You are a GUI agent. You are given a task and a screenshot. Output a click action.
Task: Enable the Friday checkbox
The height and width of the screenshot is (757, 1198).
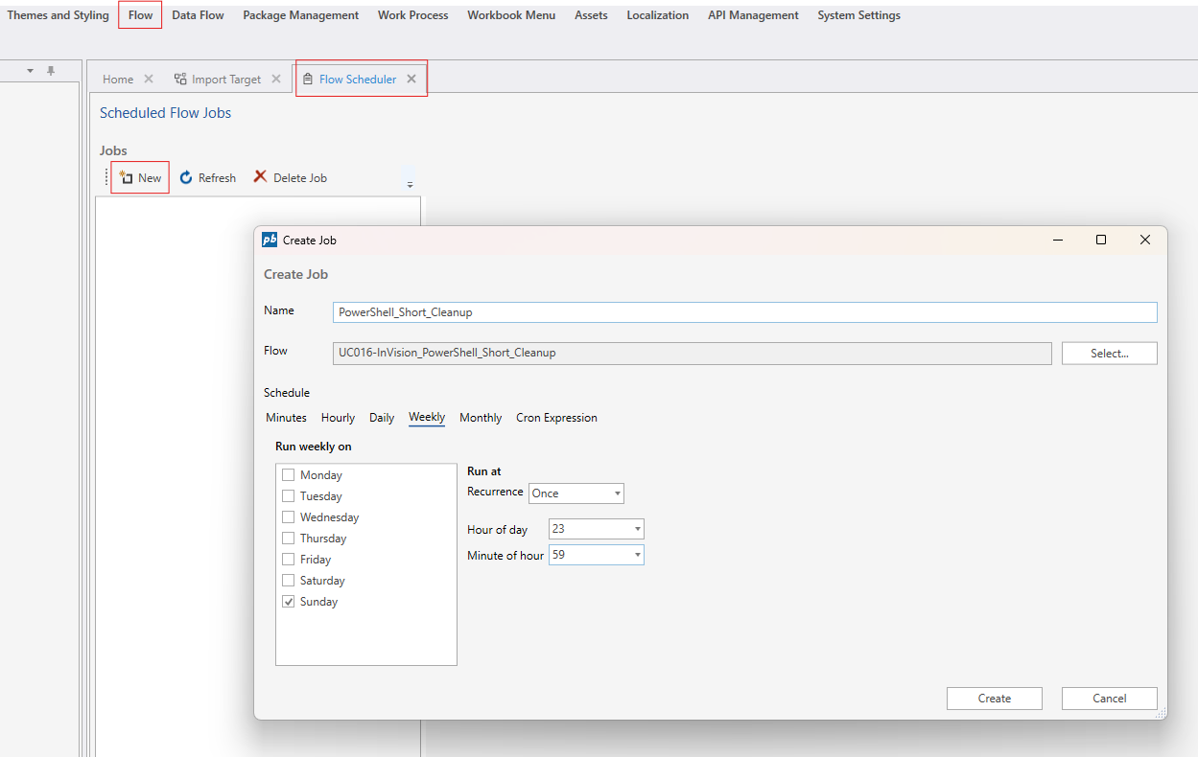288,560
